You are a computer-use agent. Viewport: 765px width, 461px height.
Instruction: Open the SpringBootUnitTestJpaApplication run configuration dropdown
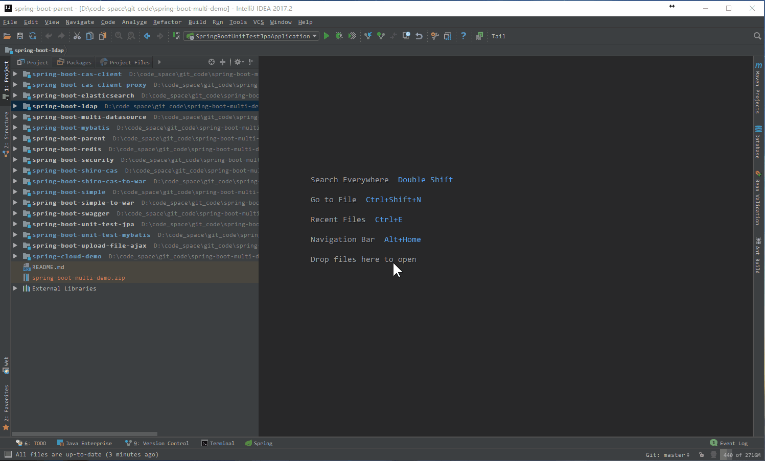pyautogui.click(x=252, y=36)
